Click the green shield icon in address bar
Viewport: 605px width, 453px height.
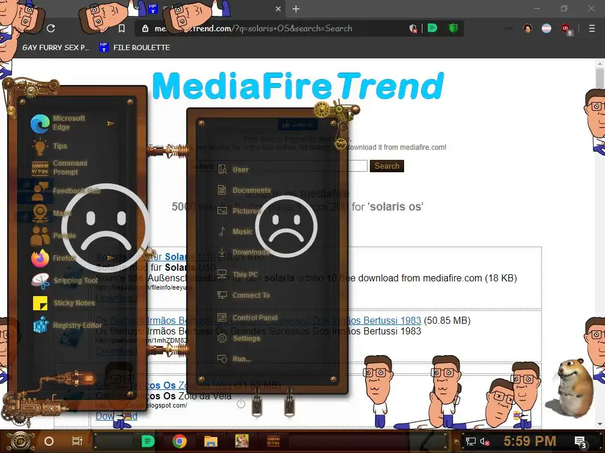click(x=453, y=28)
